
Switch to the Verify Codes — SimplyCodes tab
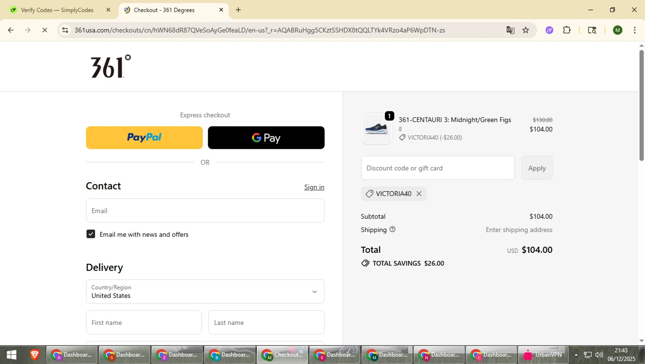[57, 10]
